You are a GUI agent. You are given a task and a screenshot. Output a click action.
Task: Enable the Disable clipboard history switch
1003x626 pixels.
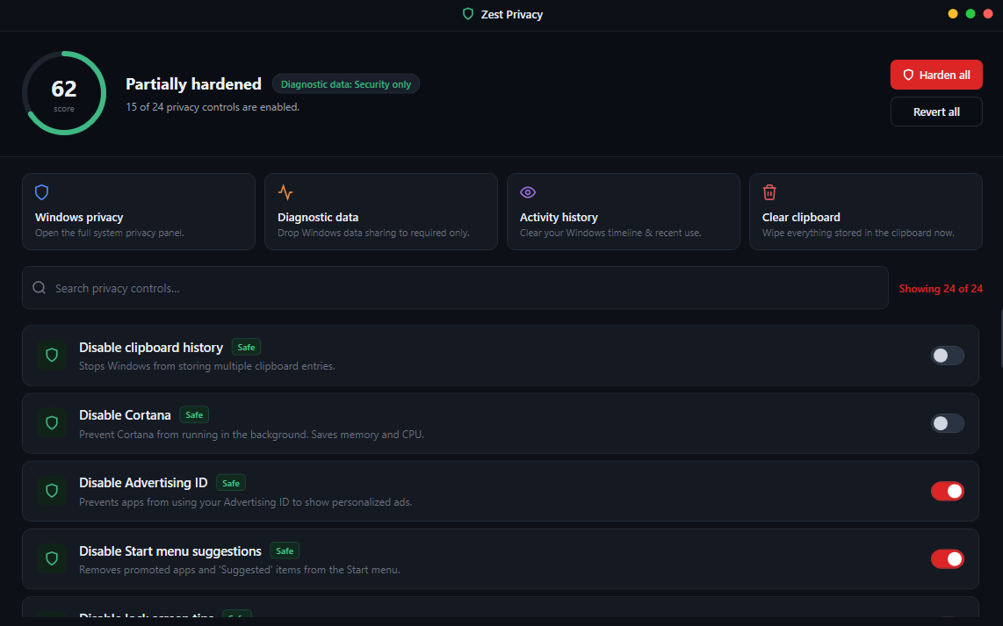tap(948, 356)
